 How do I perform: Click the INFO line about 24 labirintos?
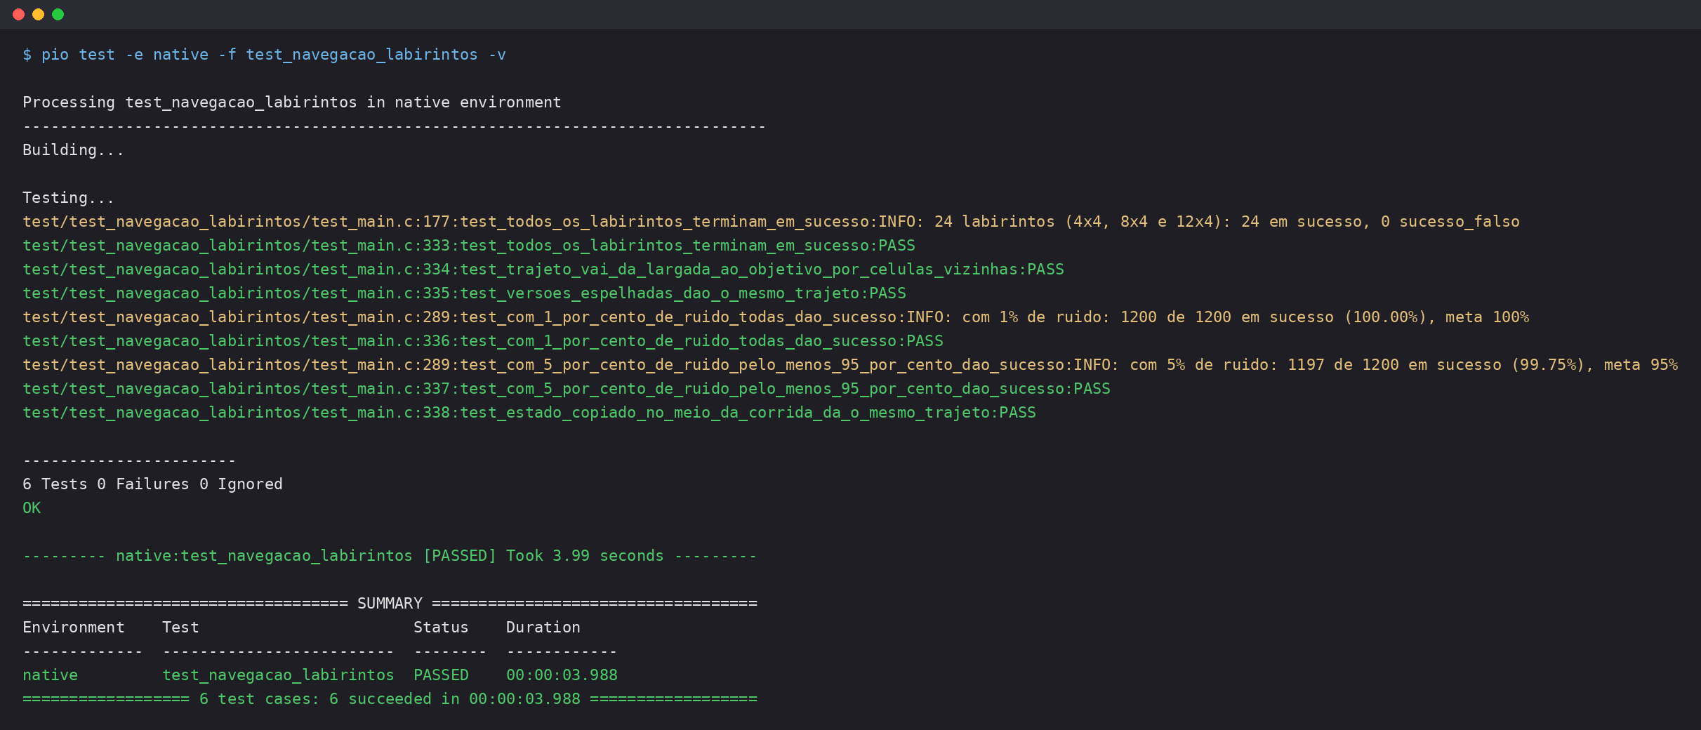[771, 222]
